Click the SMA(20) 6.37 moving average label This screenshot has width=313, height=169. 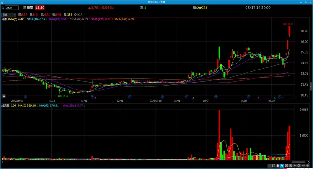(58, 19)
